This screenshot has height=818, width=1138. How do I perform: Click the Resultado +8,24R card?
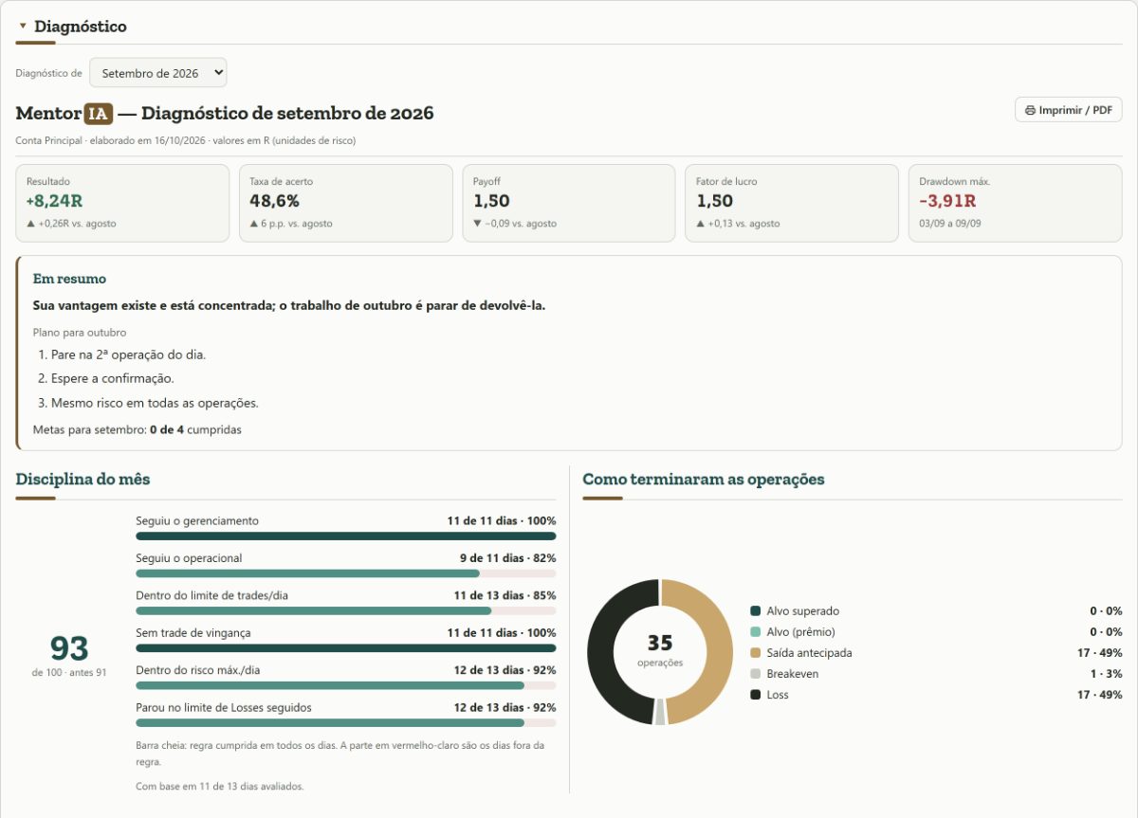pyautogui.click(x=122, y=203)
